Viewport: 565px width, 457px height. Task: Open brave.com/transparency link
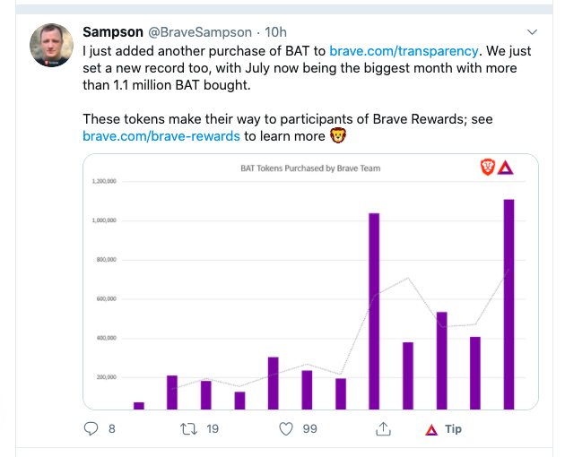(x=404, y=51)
